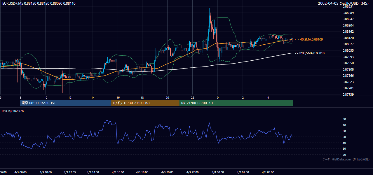This screenshot has width=373, height=175.
Task: Click the bottom time label 4/3 16:00
Action: 118,172
